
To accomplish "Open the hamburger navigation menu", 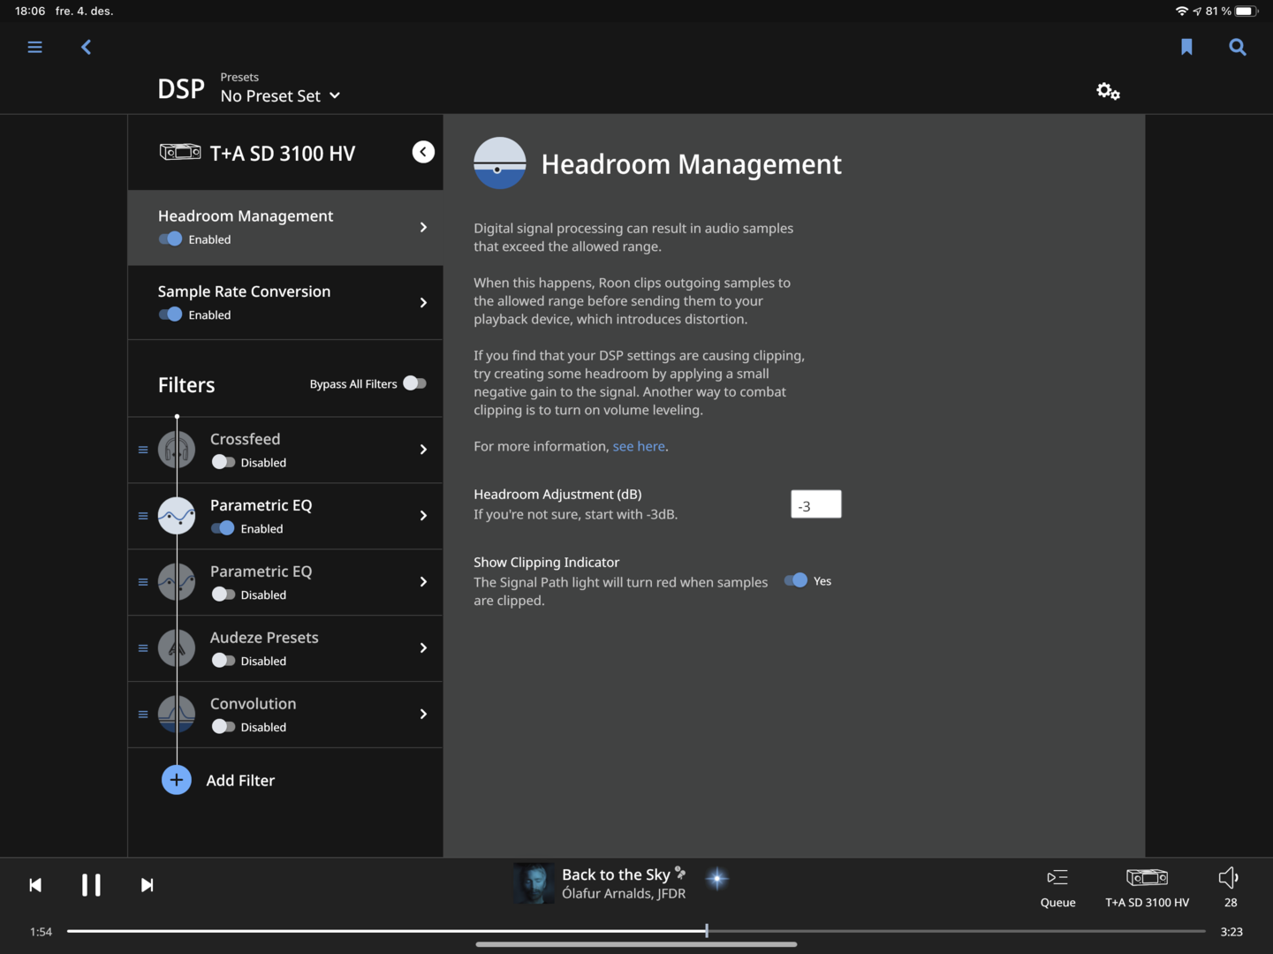I will tap(34, 47).
